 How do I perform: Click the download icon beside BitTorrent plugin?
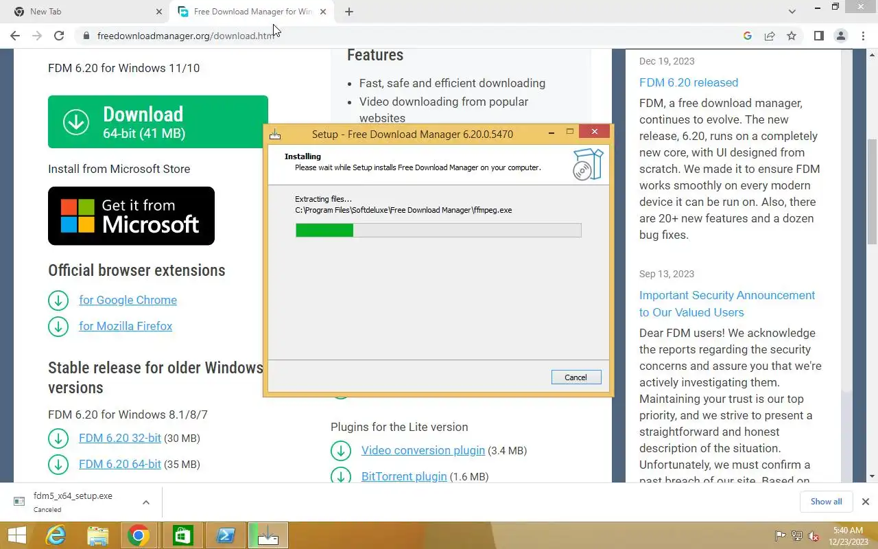[341, 476]
